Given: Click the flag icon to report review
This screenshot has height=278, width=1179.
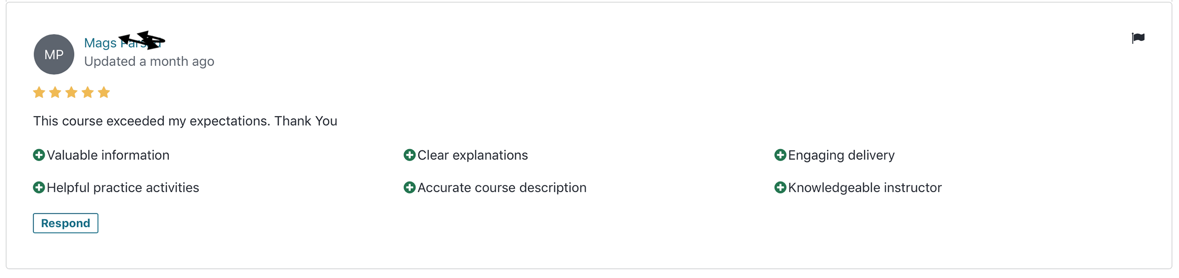Looking at the screenshot, I should [1138, 38].
